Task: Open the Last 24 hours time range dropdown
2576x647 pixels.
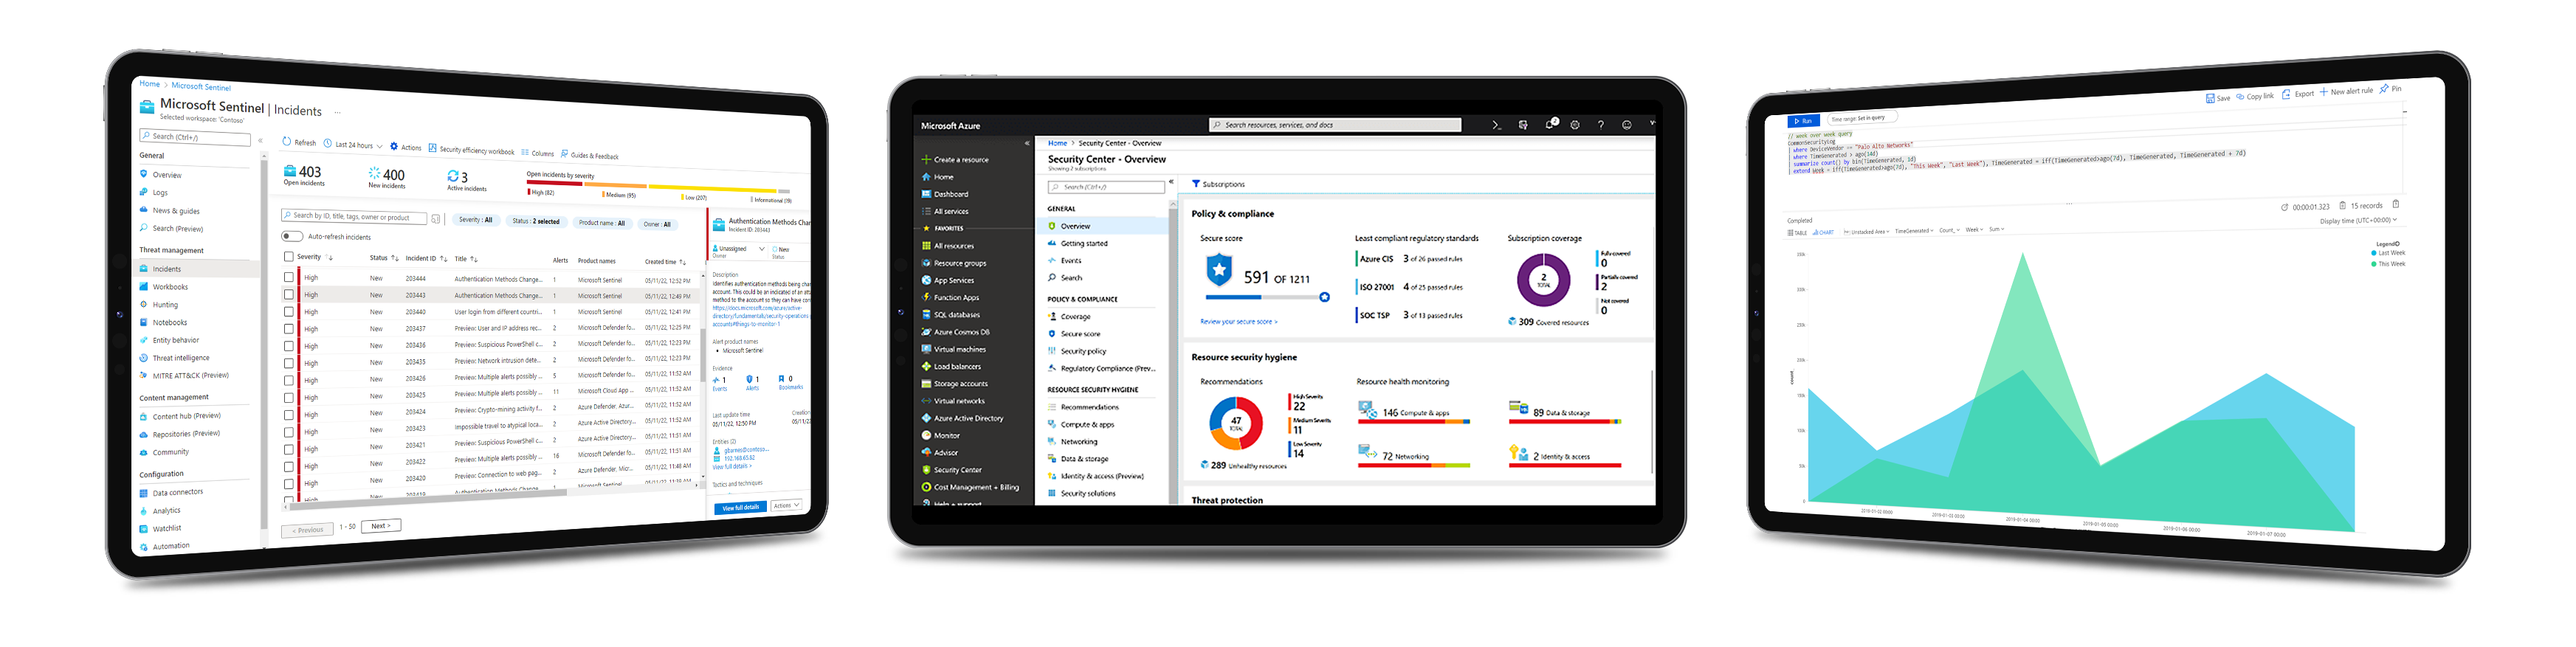Action: pos(354,145)
